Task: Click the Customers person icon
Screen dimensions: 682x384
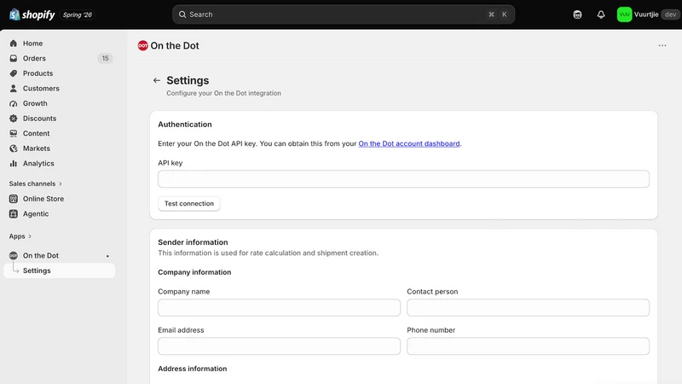Action: coord(14,89)
